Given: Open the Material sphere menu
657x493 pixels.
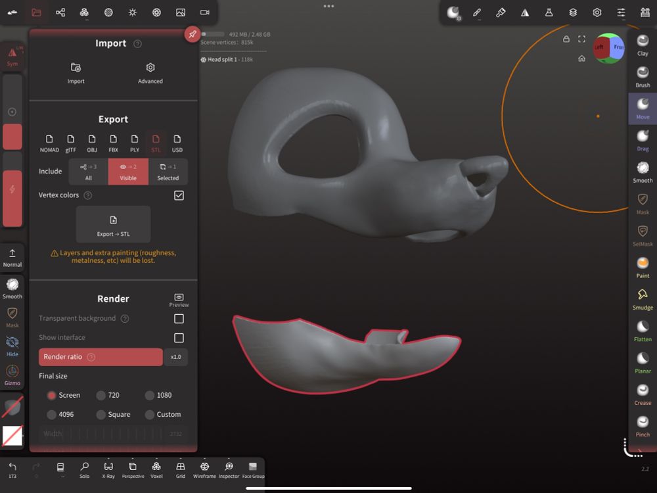Looking at the screenshot, I should click(x=108, y=12).
